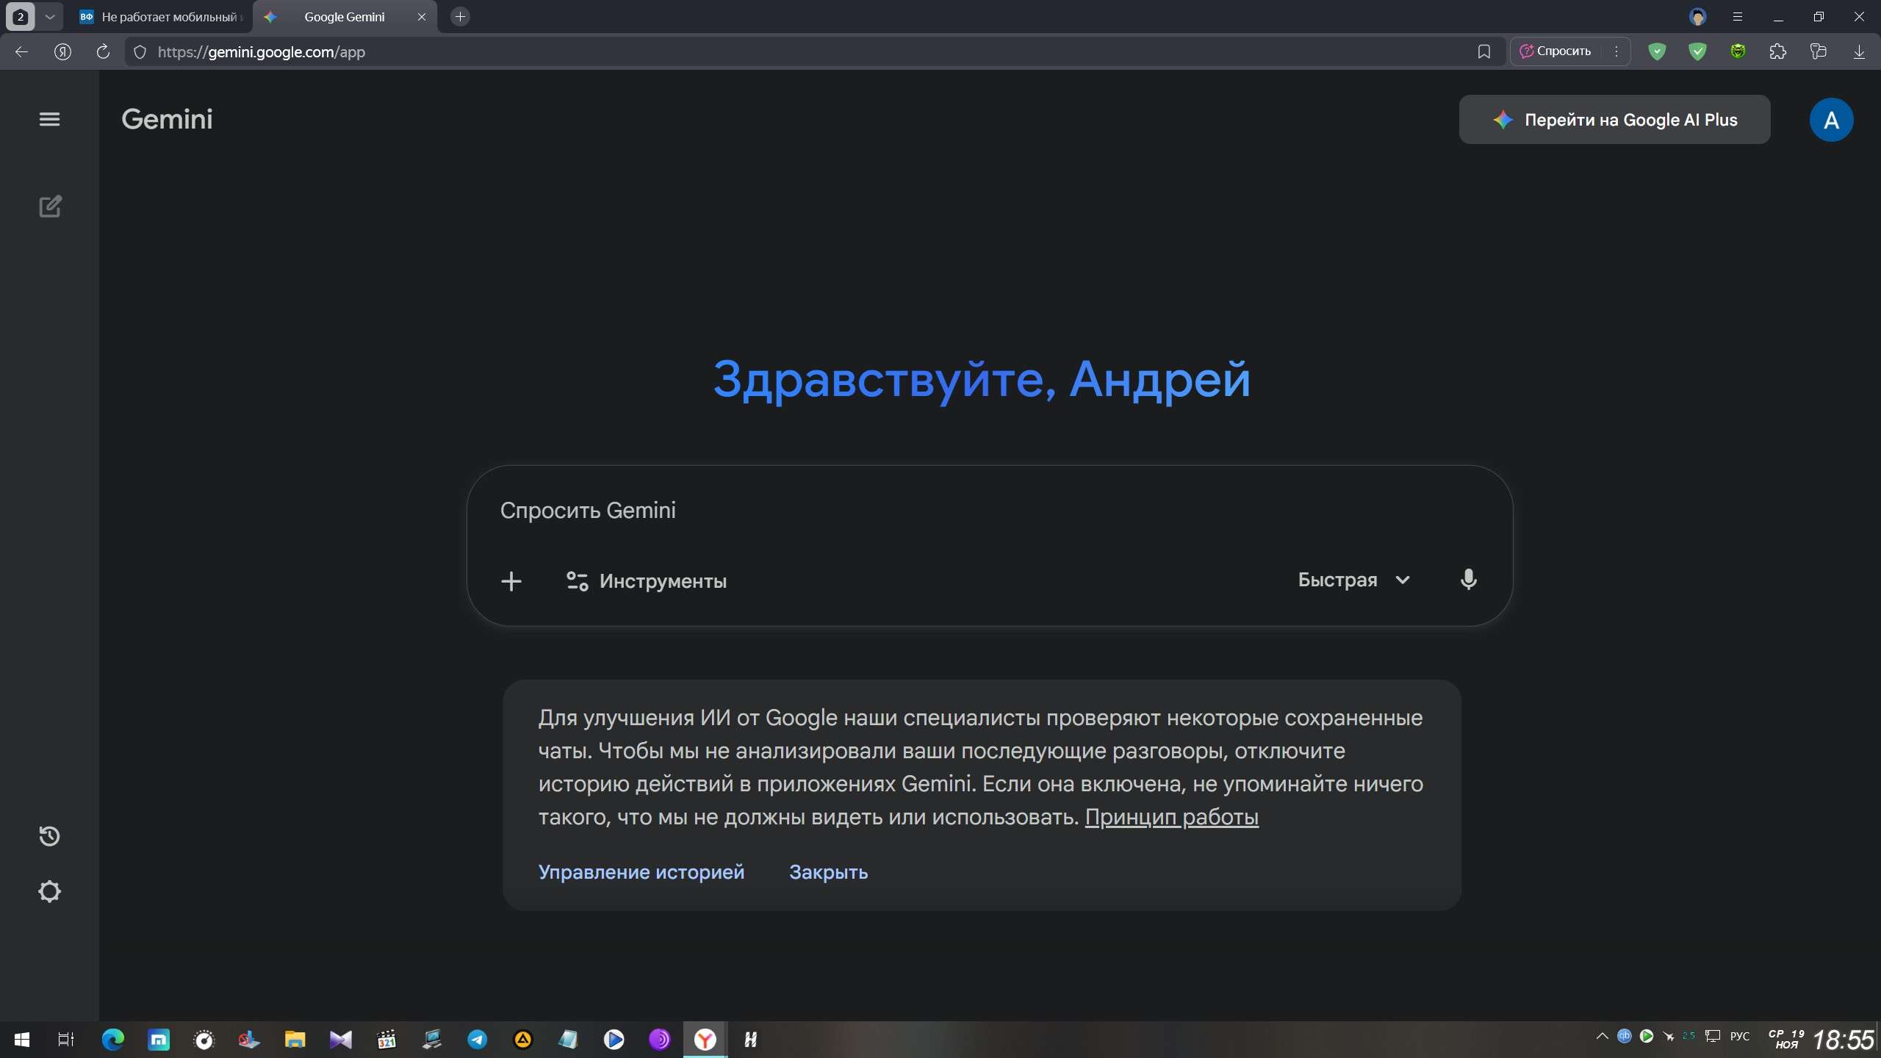The image size is (1881, 1058).
Task: Click Перейти на Google AI Plus button
Action: coord(1614,120)
